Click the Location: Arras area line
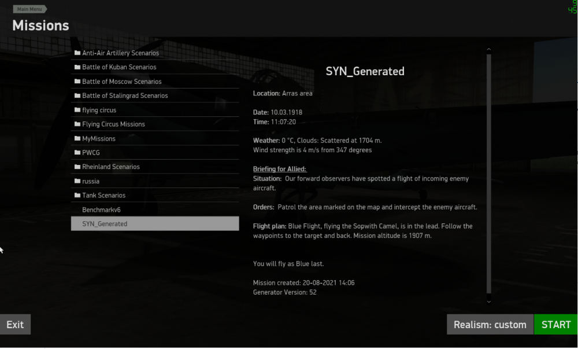 pos(283,93)
